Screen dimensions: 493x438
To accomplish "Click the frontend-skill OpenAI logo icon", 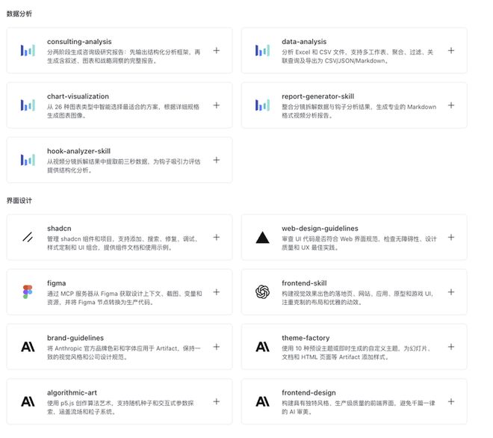I will click(x=262, y=292).
